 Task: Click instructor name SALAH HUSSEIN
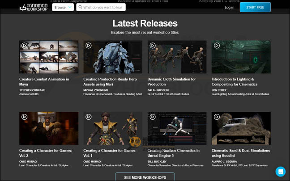(158, 90)
